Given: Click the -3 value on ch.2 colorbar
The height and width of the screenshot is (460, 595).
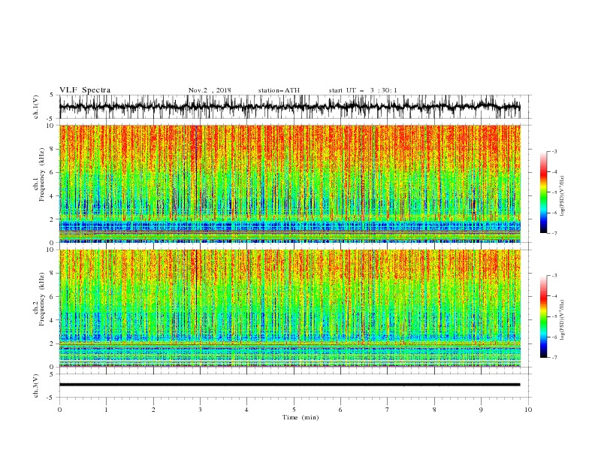Looking at the screenshot, I should point(554,276).
